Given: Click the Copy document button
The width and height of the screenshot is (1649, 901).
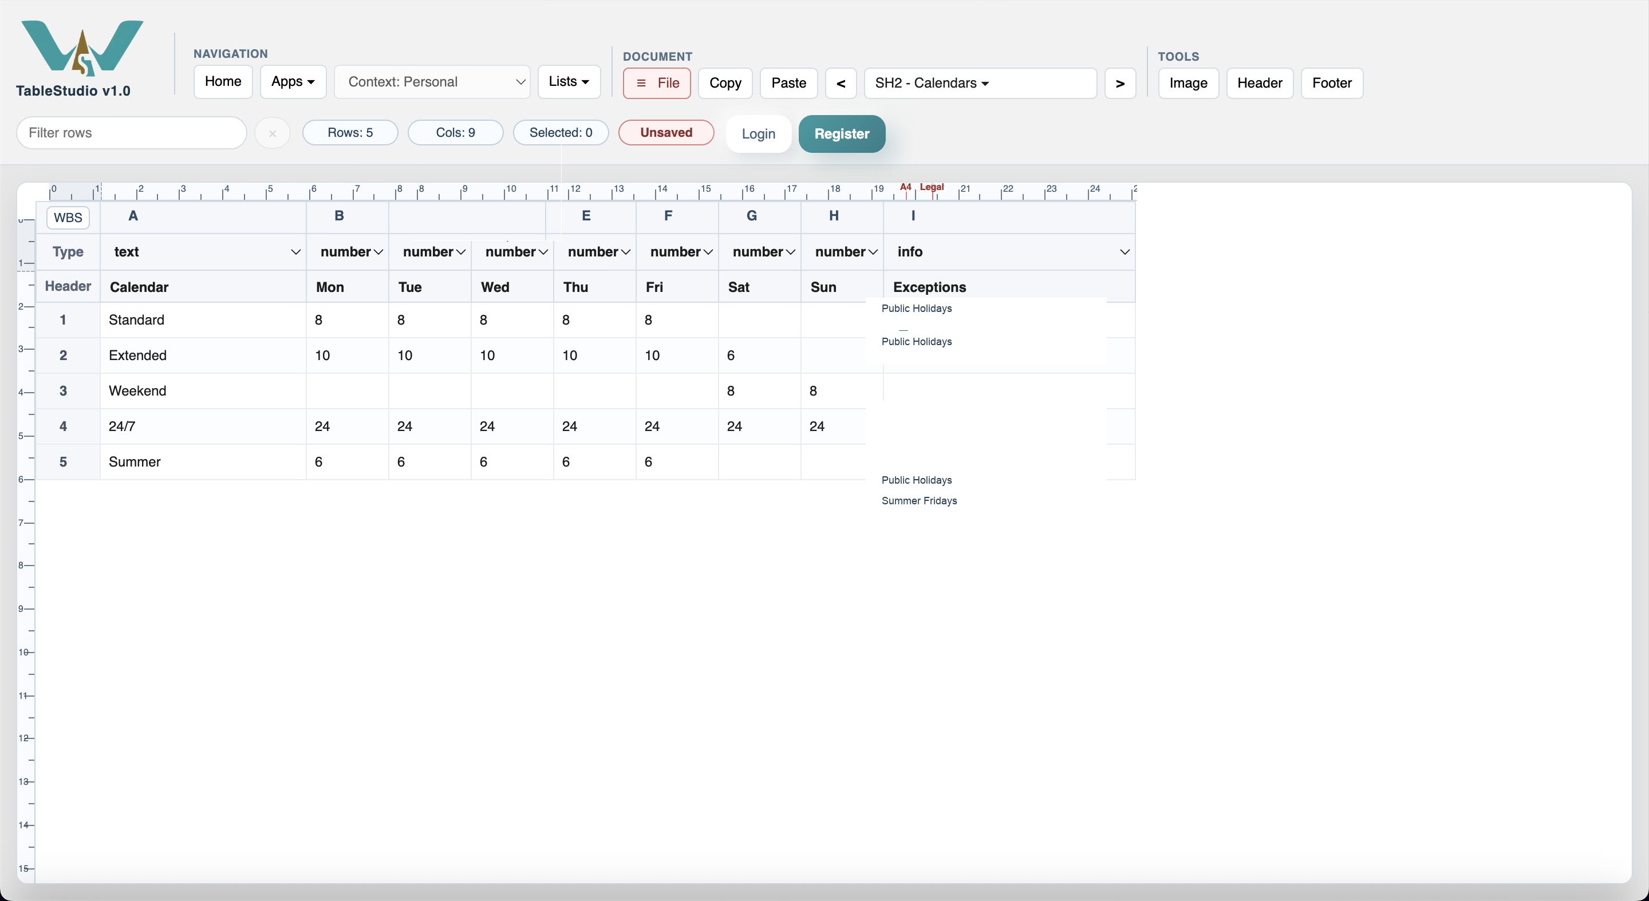Looking at the screenshot, I should (x=725, y=83).
